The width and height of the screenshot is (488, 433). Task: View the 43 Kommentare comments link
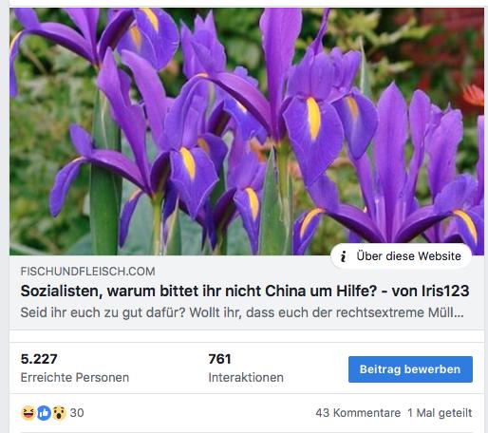coord(358,413)
